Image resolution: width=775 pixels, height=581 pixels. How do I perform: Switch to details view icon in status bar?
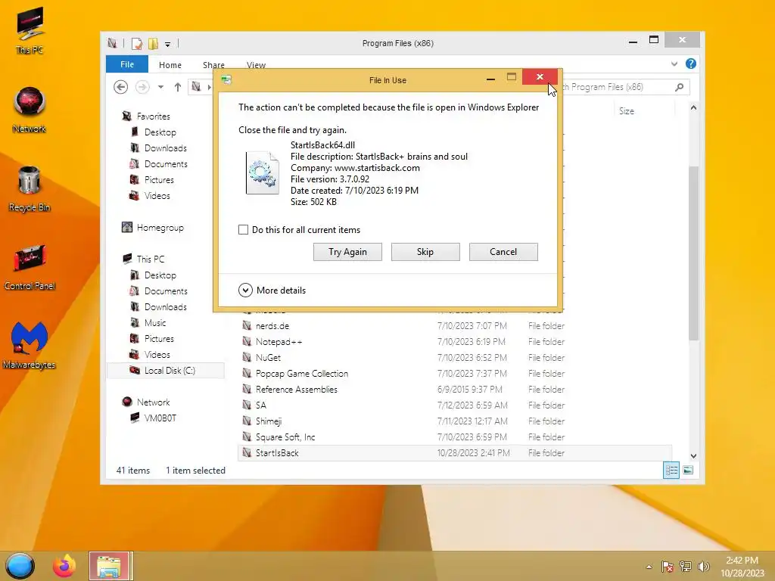point(671,471)
